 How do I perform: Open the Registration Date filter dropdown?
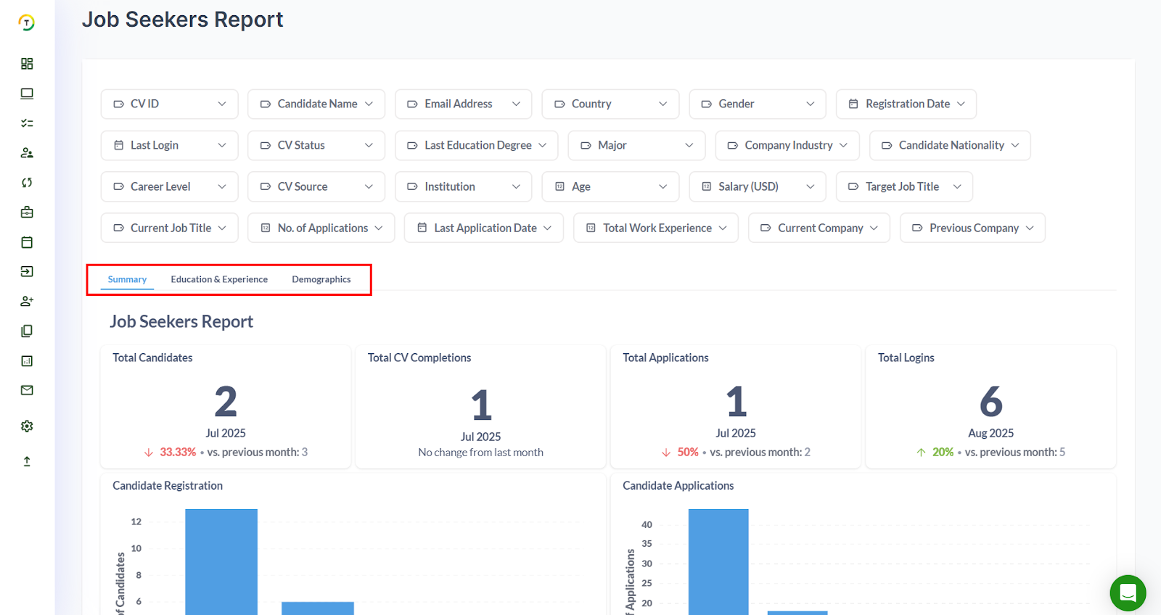pyautogui.click(x=906, y=104)
